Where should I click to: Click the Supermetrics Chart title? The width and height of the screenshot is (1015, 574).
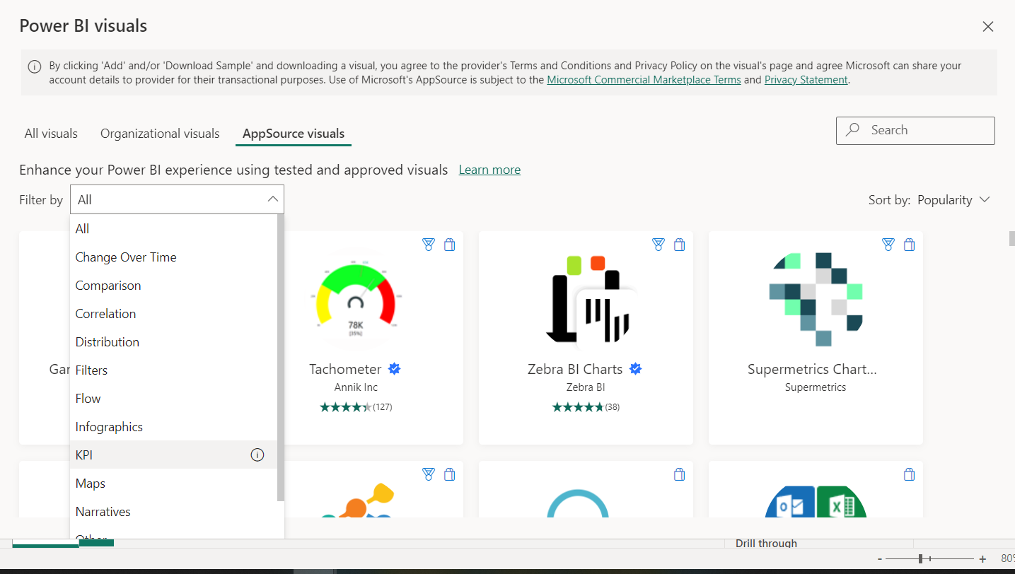pyautogui.click(x=812, y=369)
